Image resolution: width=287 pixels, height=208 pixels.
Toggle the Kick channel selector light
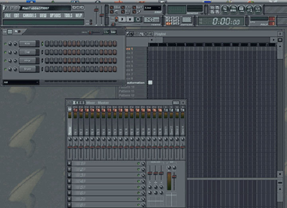pos(42,44)
